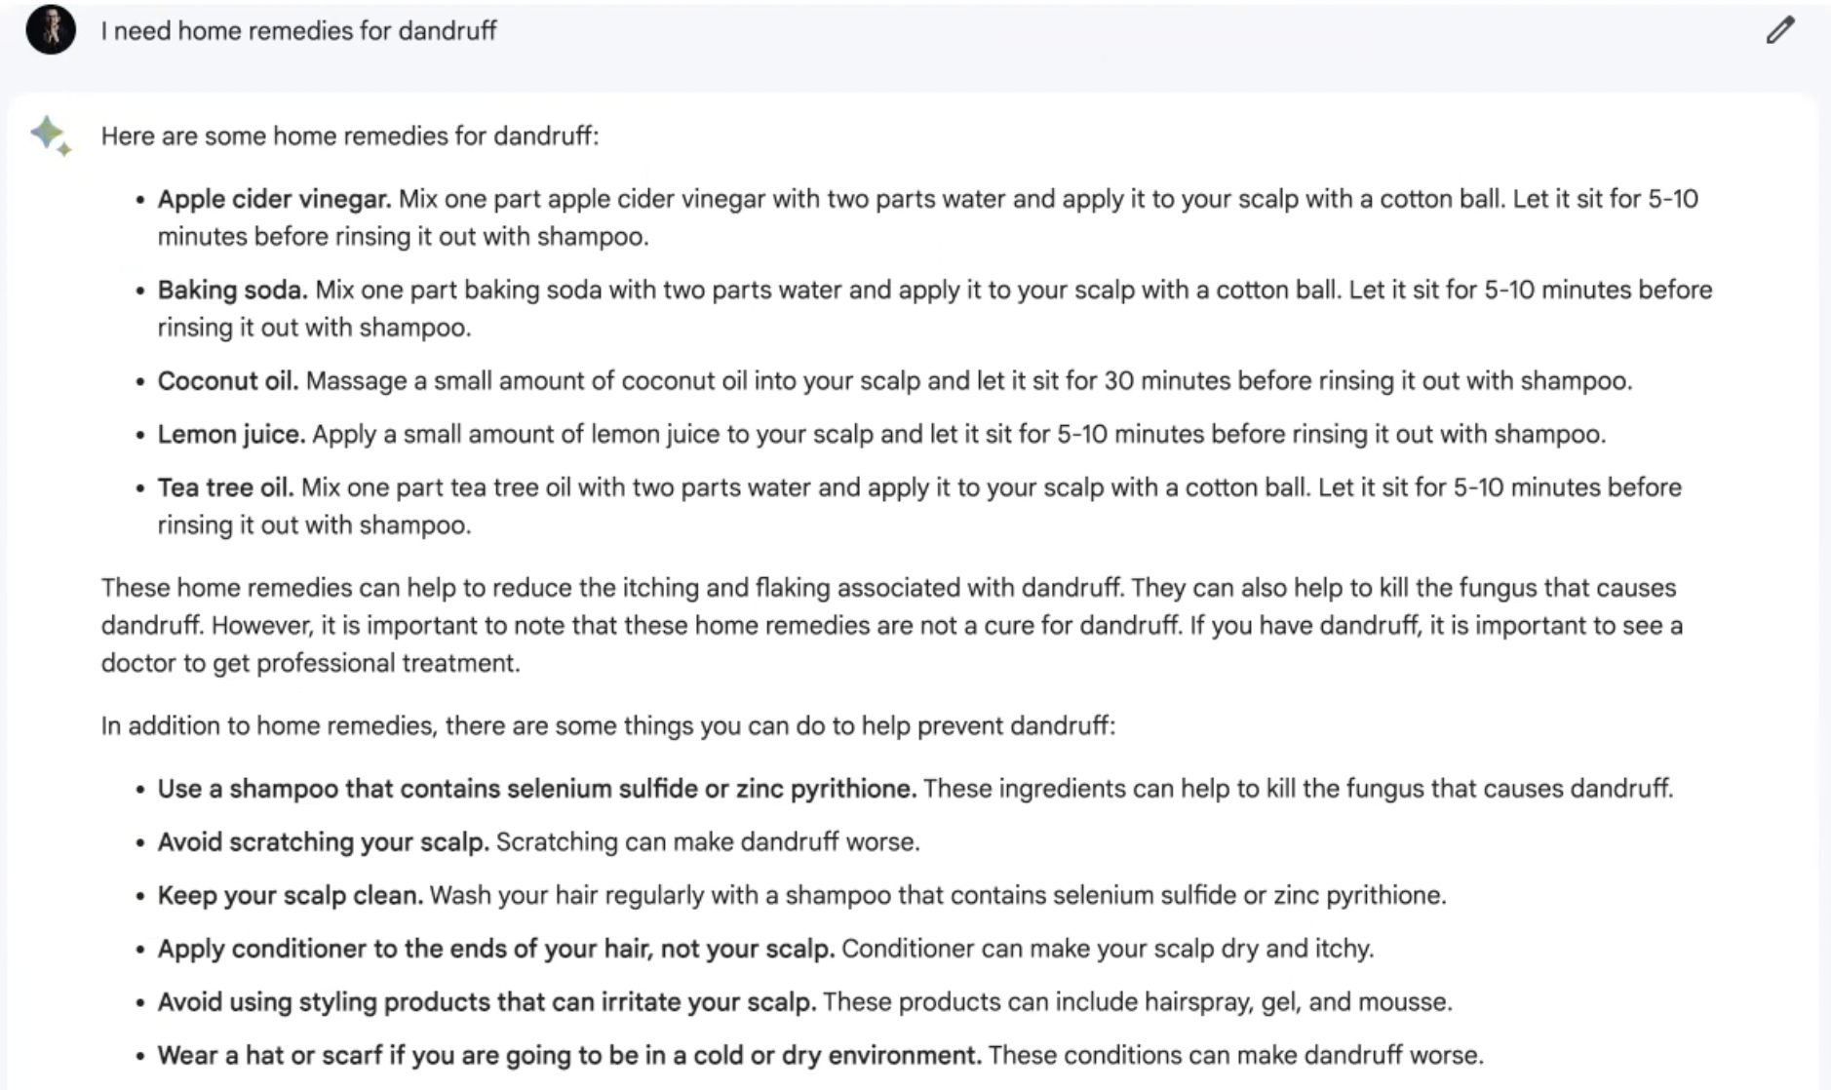The image size is (1831, 1090).
Task: Click the bold 'Apple cider vinegar.' label
Action: (x=274, y=199)
